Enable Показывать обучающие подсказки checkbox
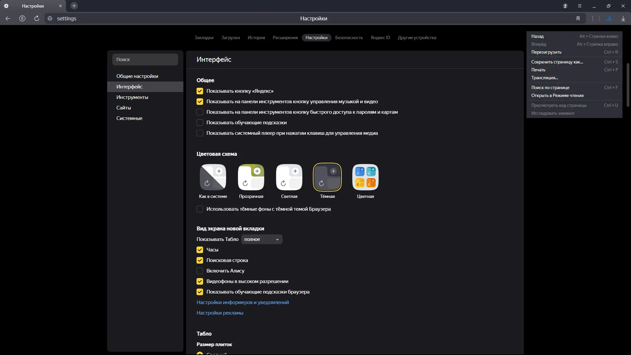Image resolution: width=631 pixels, height=355 pixels. (200, 123)
